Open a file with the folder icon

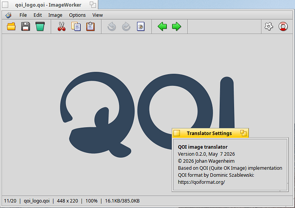coord(11,27)
